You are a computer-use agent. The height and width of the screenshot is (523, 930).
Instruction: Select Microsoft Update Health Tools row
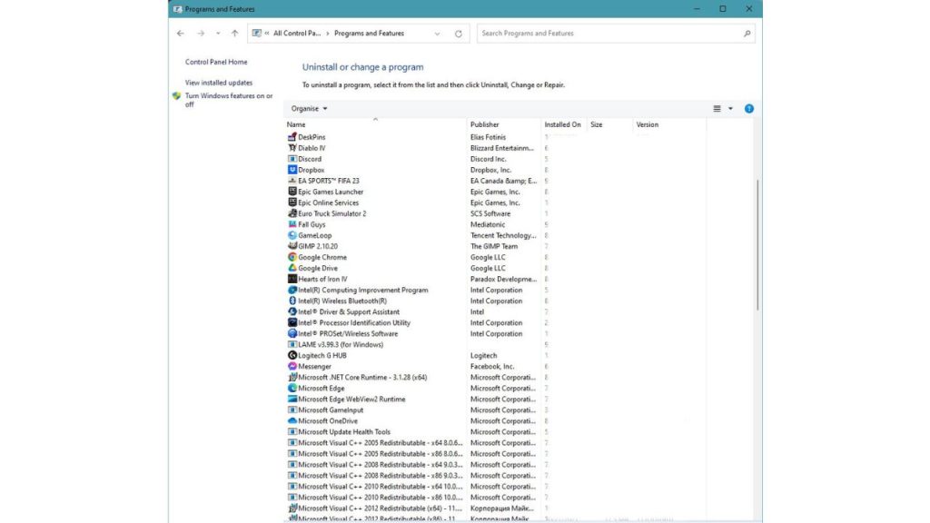tap(495, 431)
